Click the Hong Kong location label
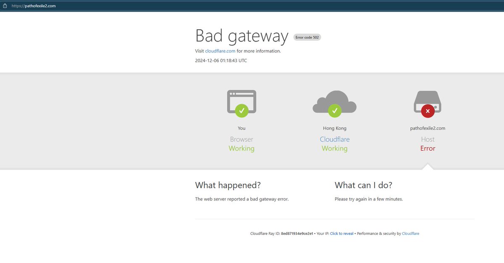This screenshot has height=263, width=504. pos(335,128)
